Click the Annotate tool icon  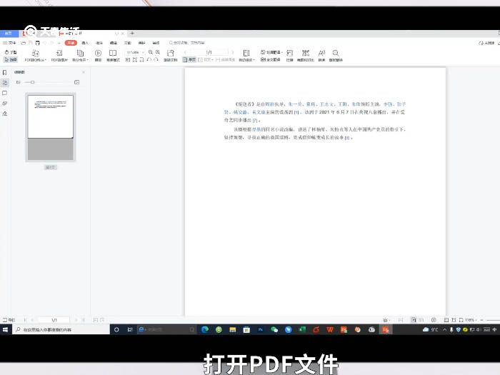click(x=289, y=56)
